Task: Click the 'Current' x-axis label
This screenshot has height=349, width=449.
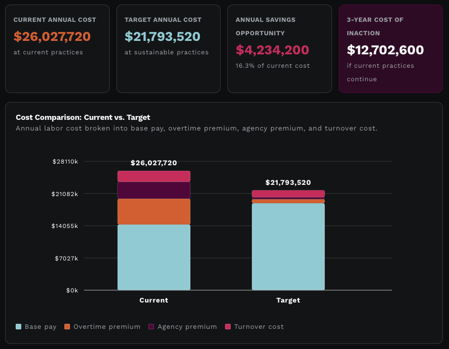Action: tap(154, 300)
